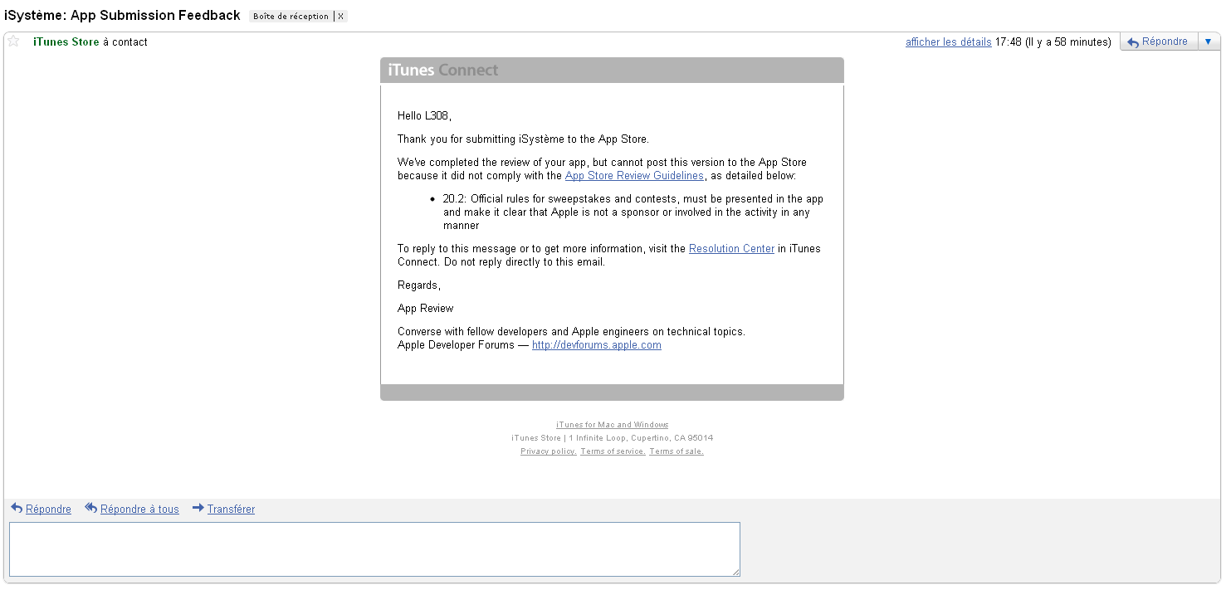Open the Privacy policy link

click(x=548, y=451)
